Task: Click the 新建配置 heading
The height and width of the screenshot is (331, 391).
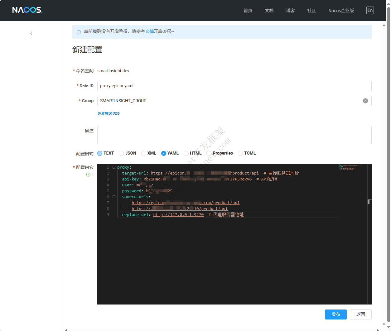Action: pyautogui.click(x=87, y=50)
